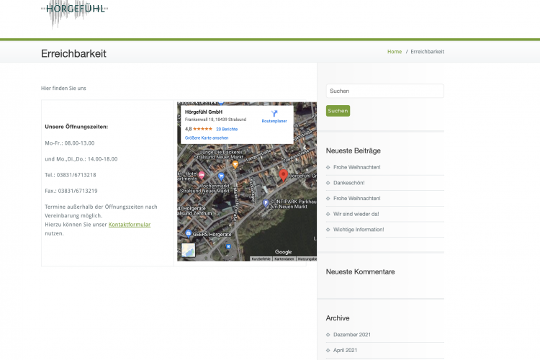Click the orange bakery marker on map

pyautogui.click(x=235, y=164)
